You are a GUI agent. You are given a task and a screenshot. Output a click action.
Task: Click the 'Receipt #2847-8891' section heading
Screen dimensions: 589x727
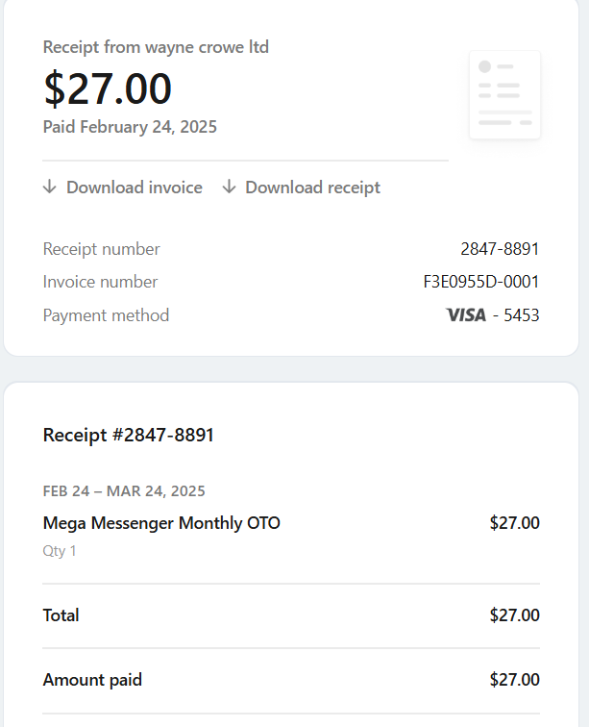[x=129, y=435]
